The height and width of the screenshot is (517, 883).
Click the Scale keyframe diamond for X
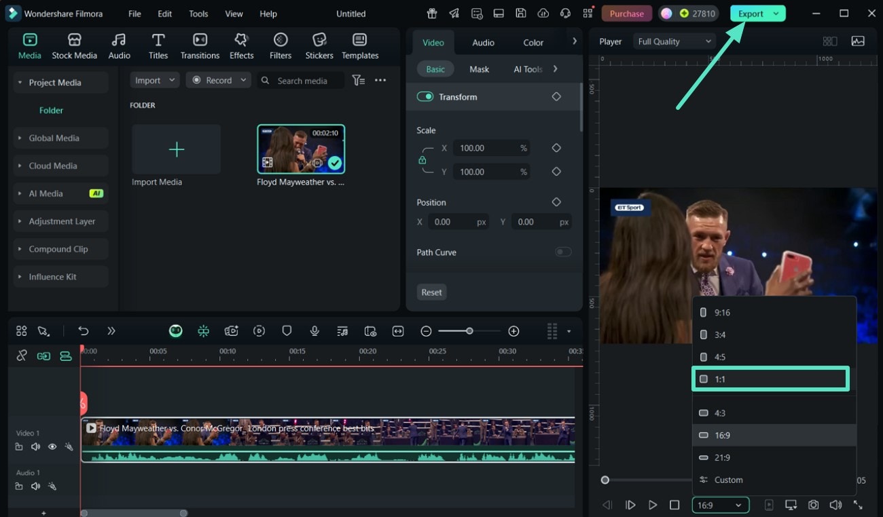click(556, 148)
